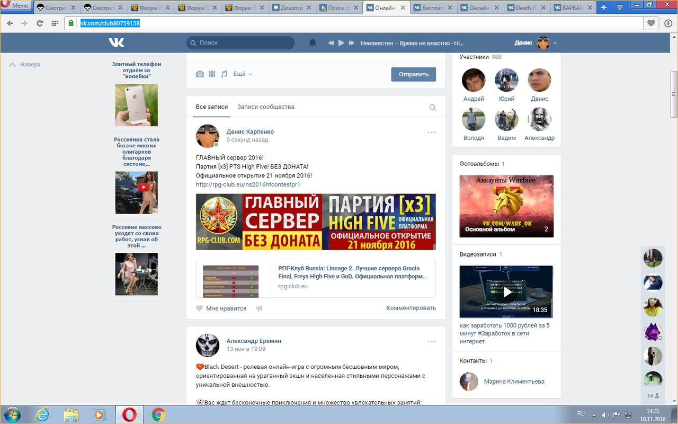
Task: Switch to the Записи сообщества tab
Action: pyautogui.click(x=266, y=107)
